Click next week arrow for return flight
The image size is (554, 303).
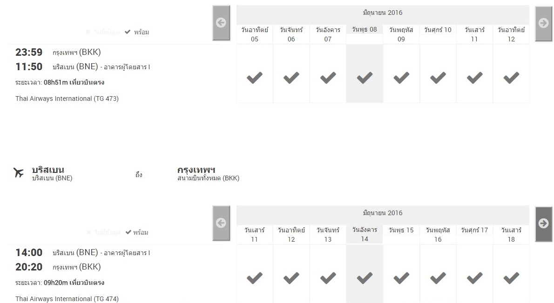(543, 224)
